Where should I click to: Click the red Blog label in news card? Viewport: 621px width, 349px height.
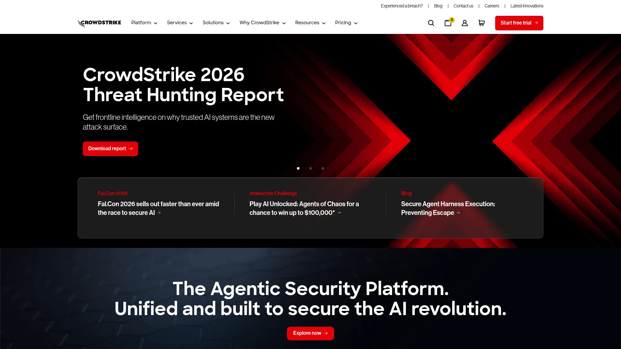coord(406,193)
